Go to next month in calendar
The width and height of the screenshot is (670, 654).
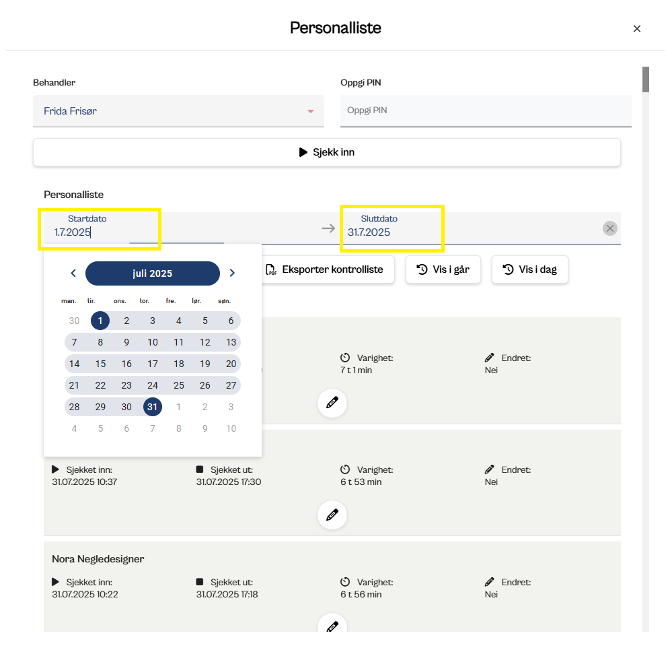[x=232, y=273]
